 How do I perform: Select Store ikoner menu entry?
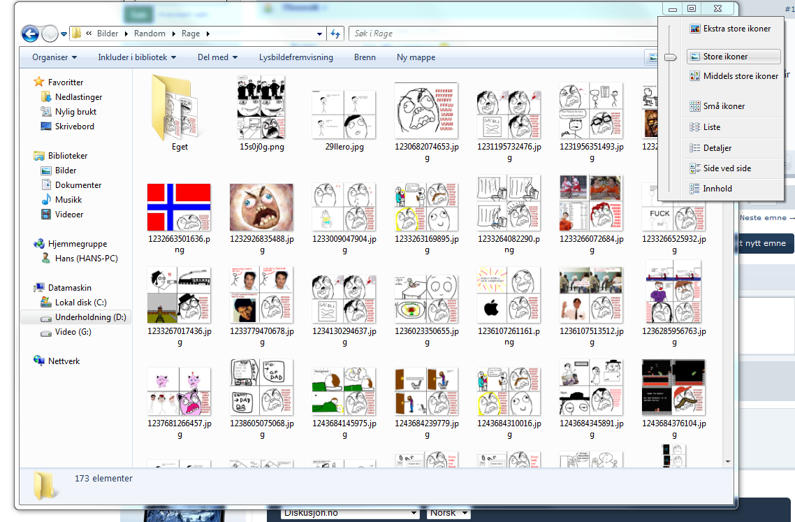(x=734, y=57)
